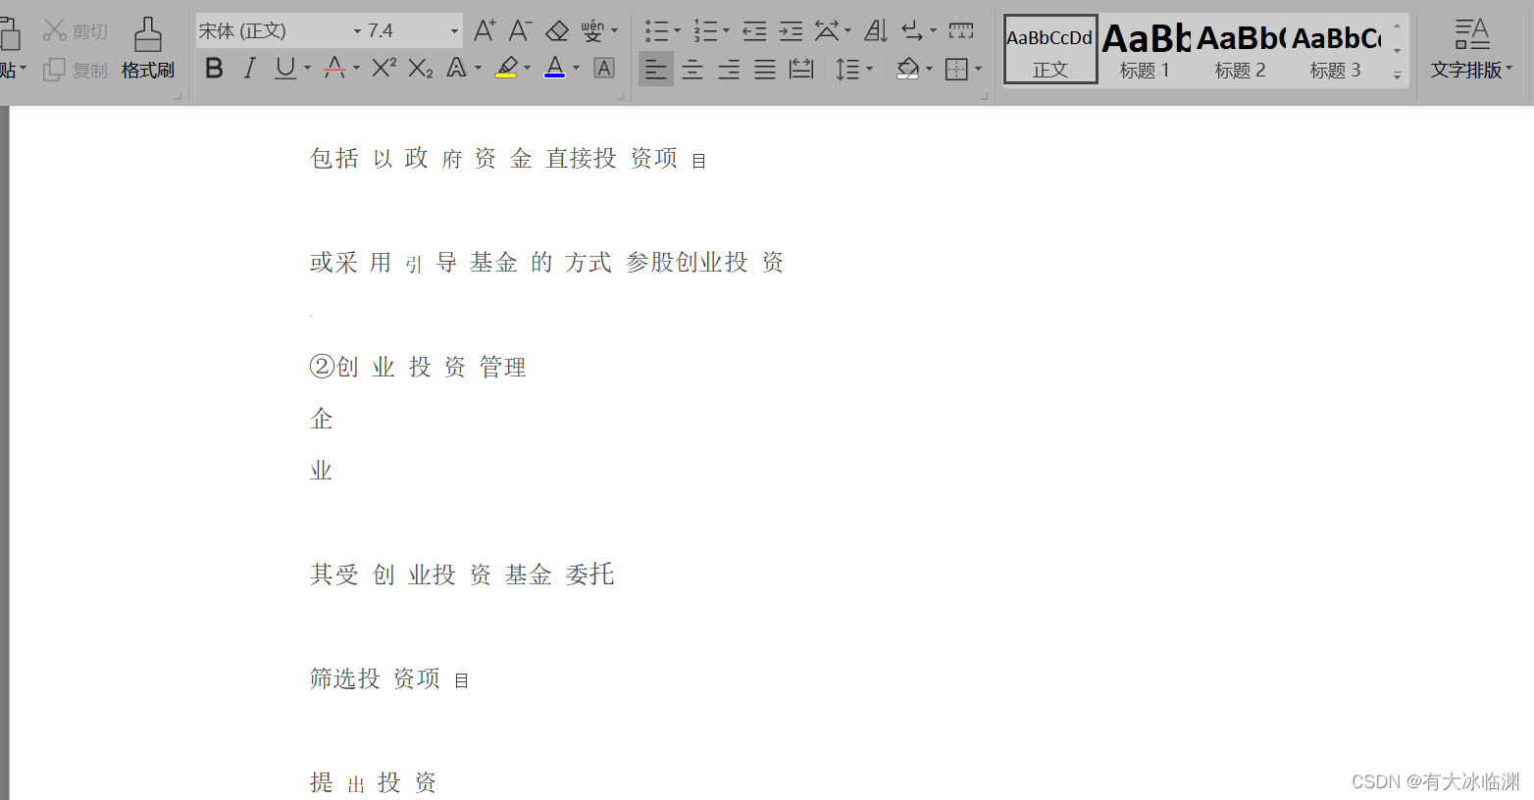Click the Copy (复制) button

tap(76, 70)
